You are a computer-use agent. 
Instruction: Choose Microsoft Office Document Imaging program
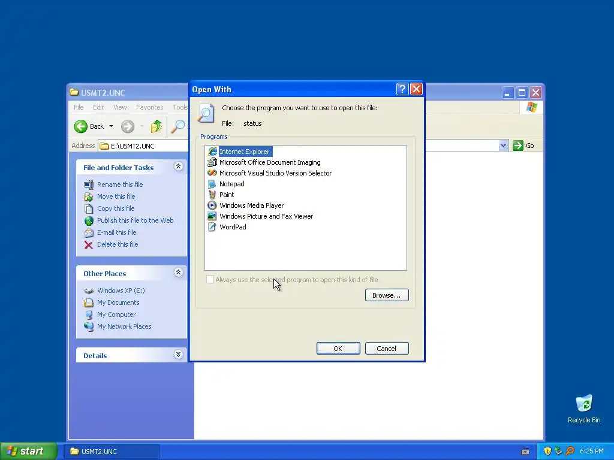(x=270, y=162)
